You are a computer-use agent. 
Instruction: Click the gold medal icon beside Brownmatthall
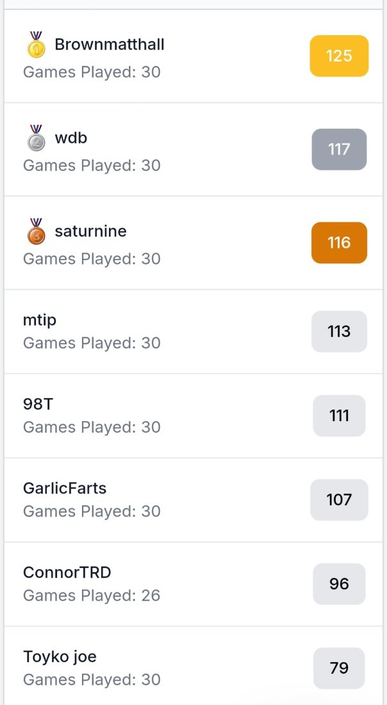tap(36, 44)
